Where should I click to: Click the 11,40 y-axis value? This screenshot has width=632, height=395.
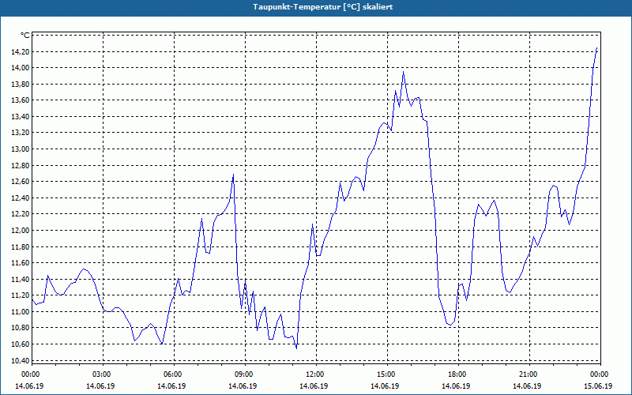coord(21,280)
